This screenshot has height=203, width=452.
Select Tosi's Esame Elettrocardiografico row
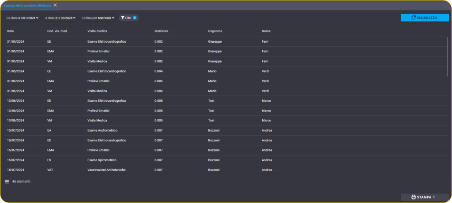coord(226,101)
